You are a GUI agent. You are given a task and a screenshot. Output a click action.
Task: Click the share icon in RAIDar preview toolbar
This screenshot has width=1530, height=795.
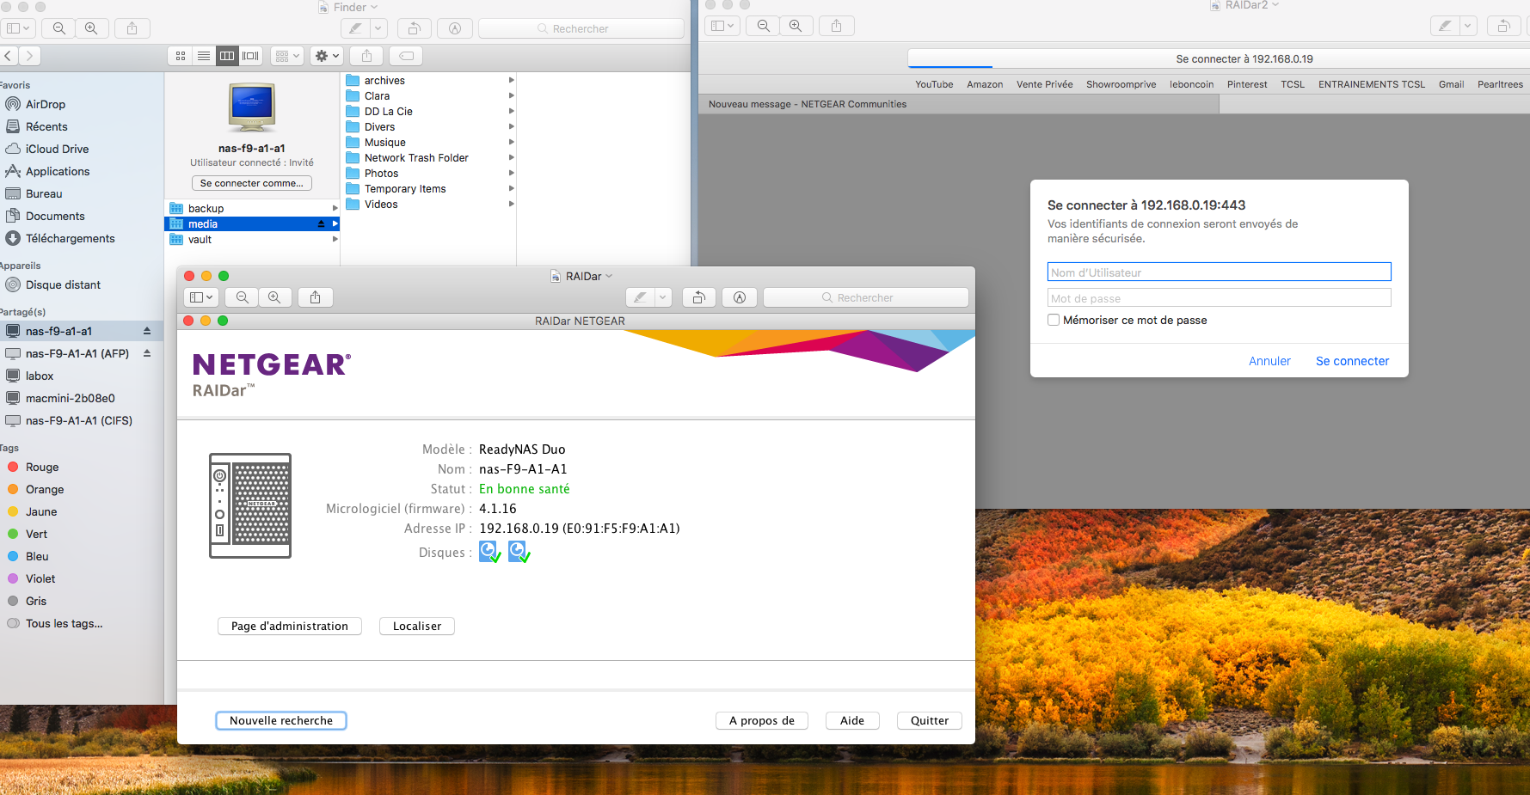(x=315, y=297)
